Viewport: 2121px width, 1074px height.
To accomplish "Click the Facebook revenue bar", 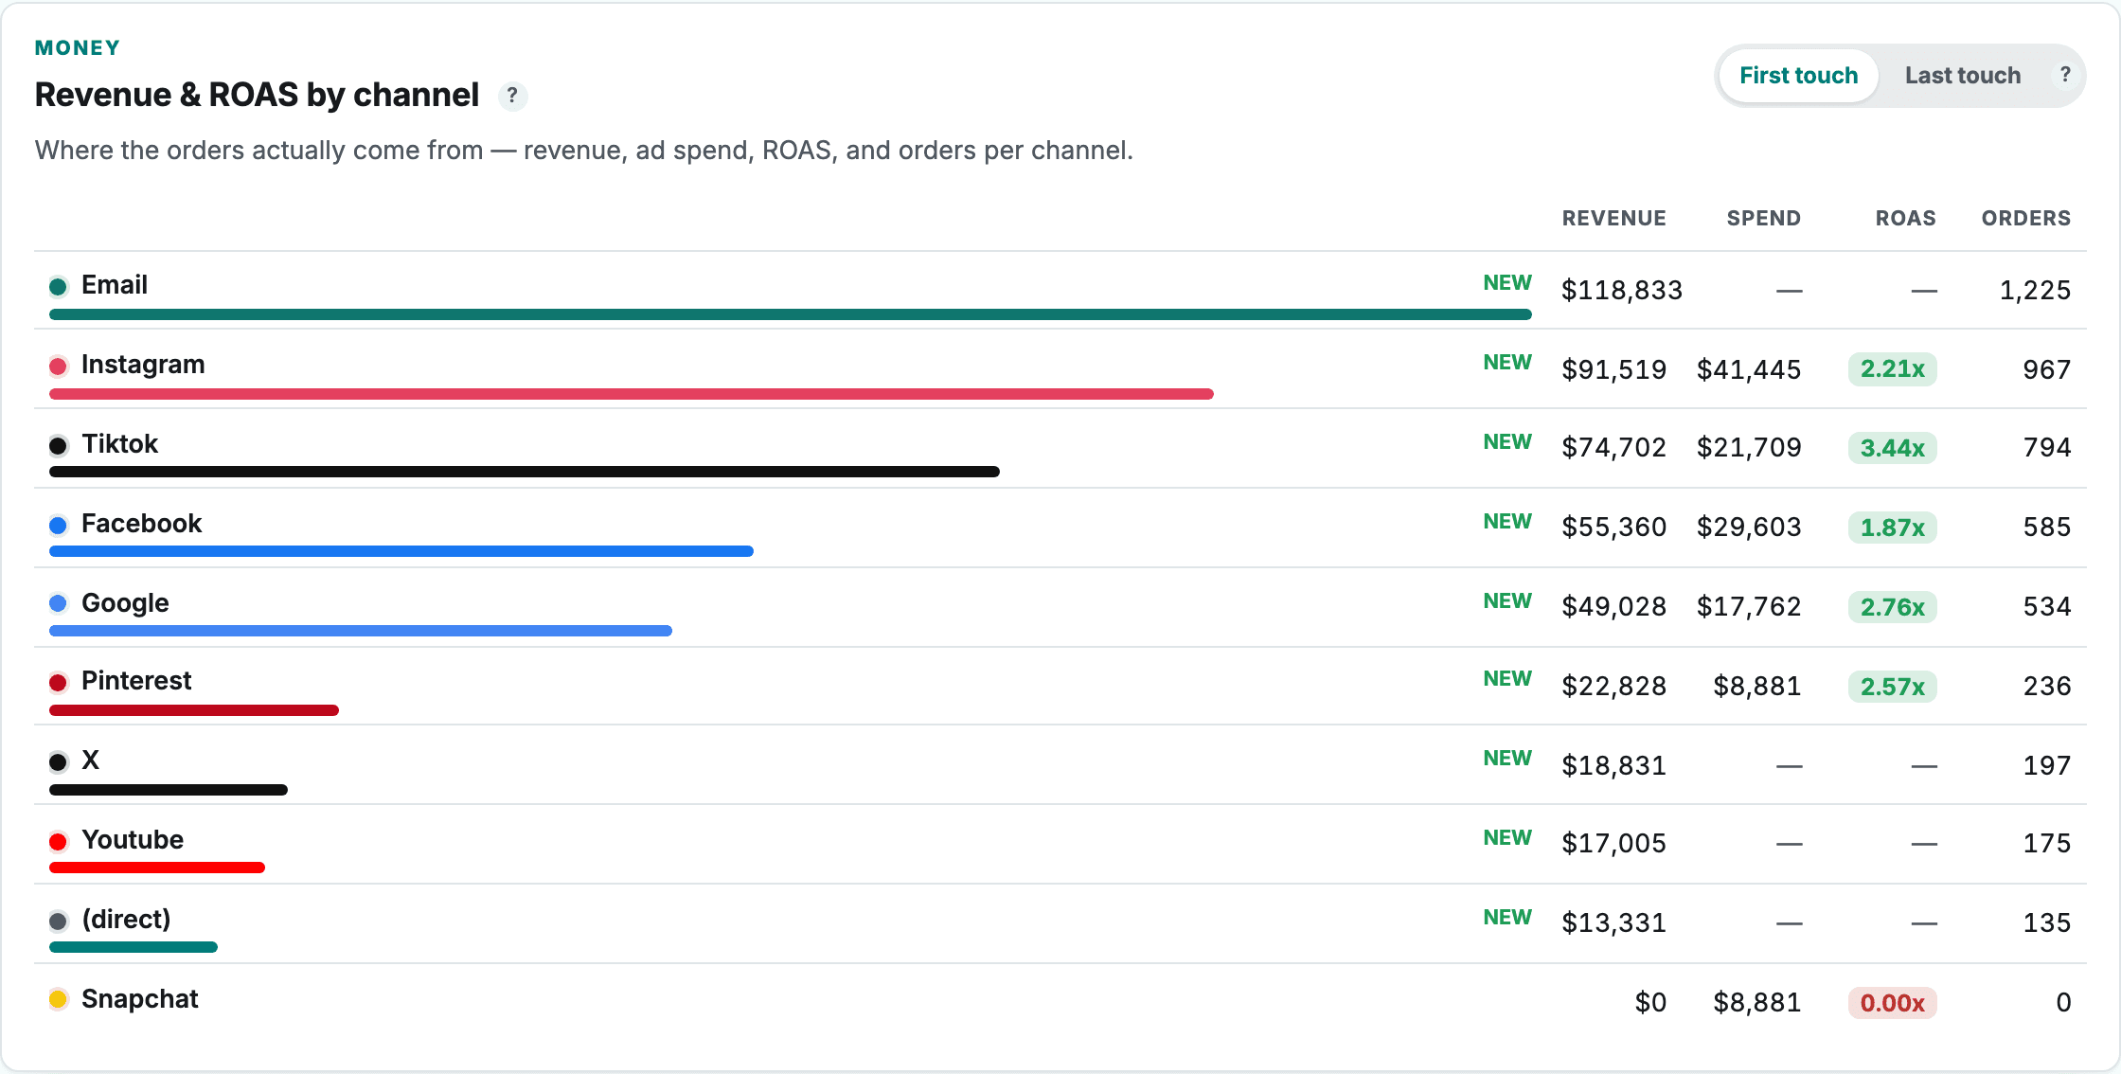I will coord(401,551).
